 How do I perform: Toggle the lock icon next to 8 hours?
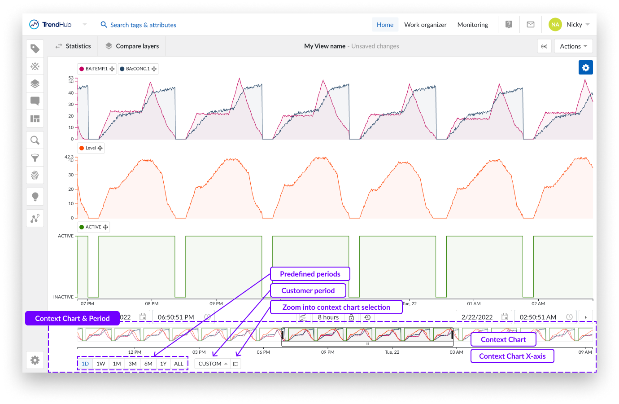(351, 317)
